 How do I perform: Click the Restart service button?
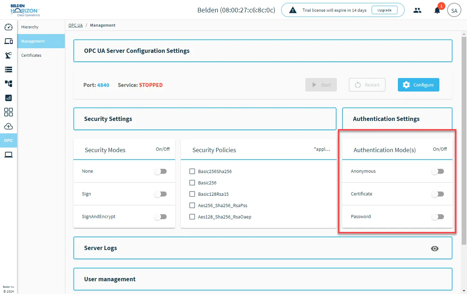pyautogui.click(x=367, y=85)
